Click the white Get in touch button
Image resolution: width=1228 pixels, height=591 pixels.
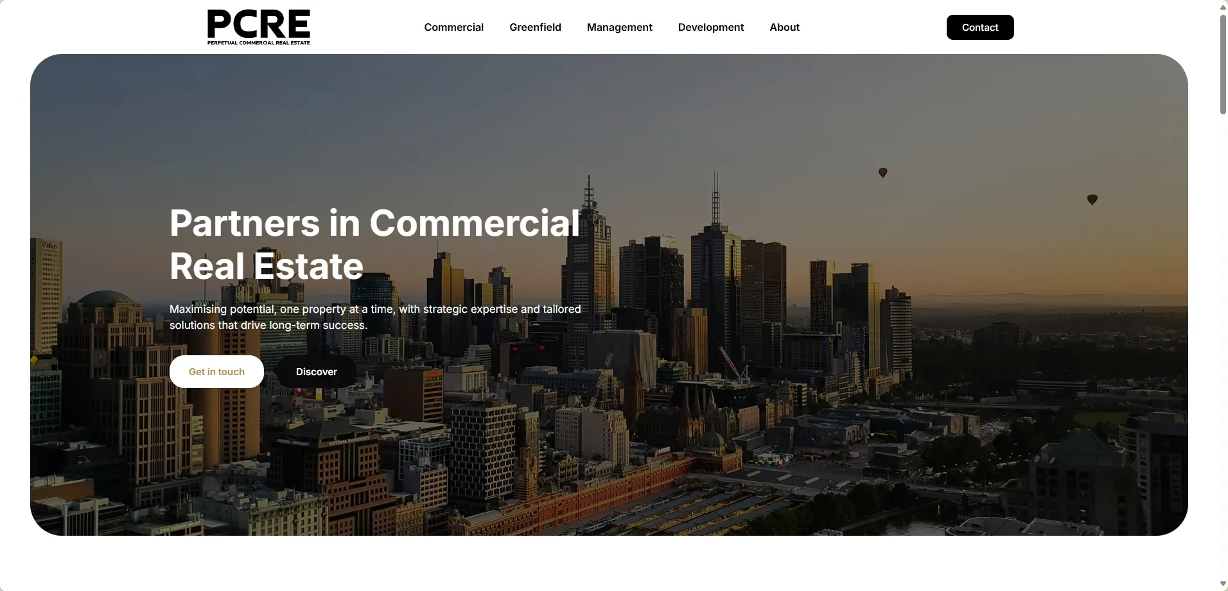(x=216, y=371)
